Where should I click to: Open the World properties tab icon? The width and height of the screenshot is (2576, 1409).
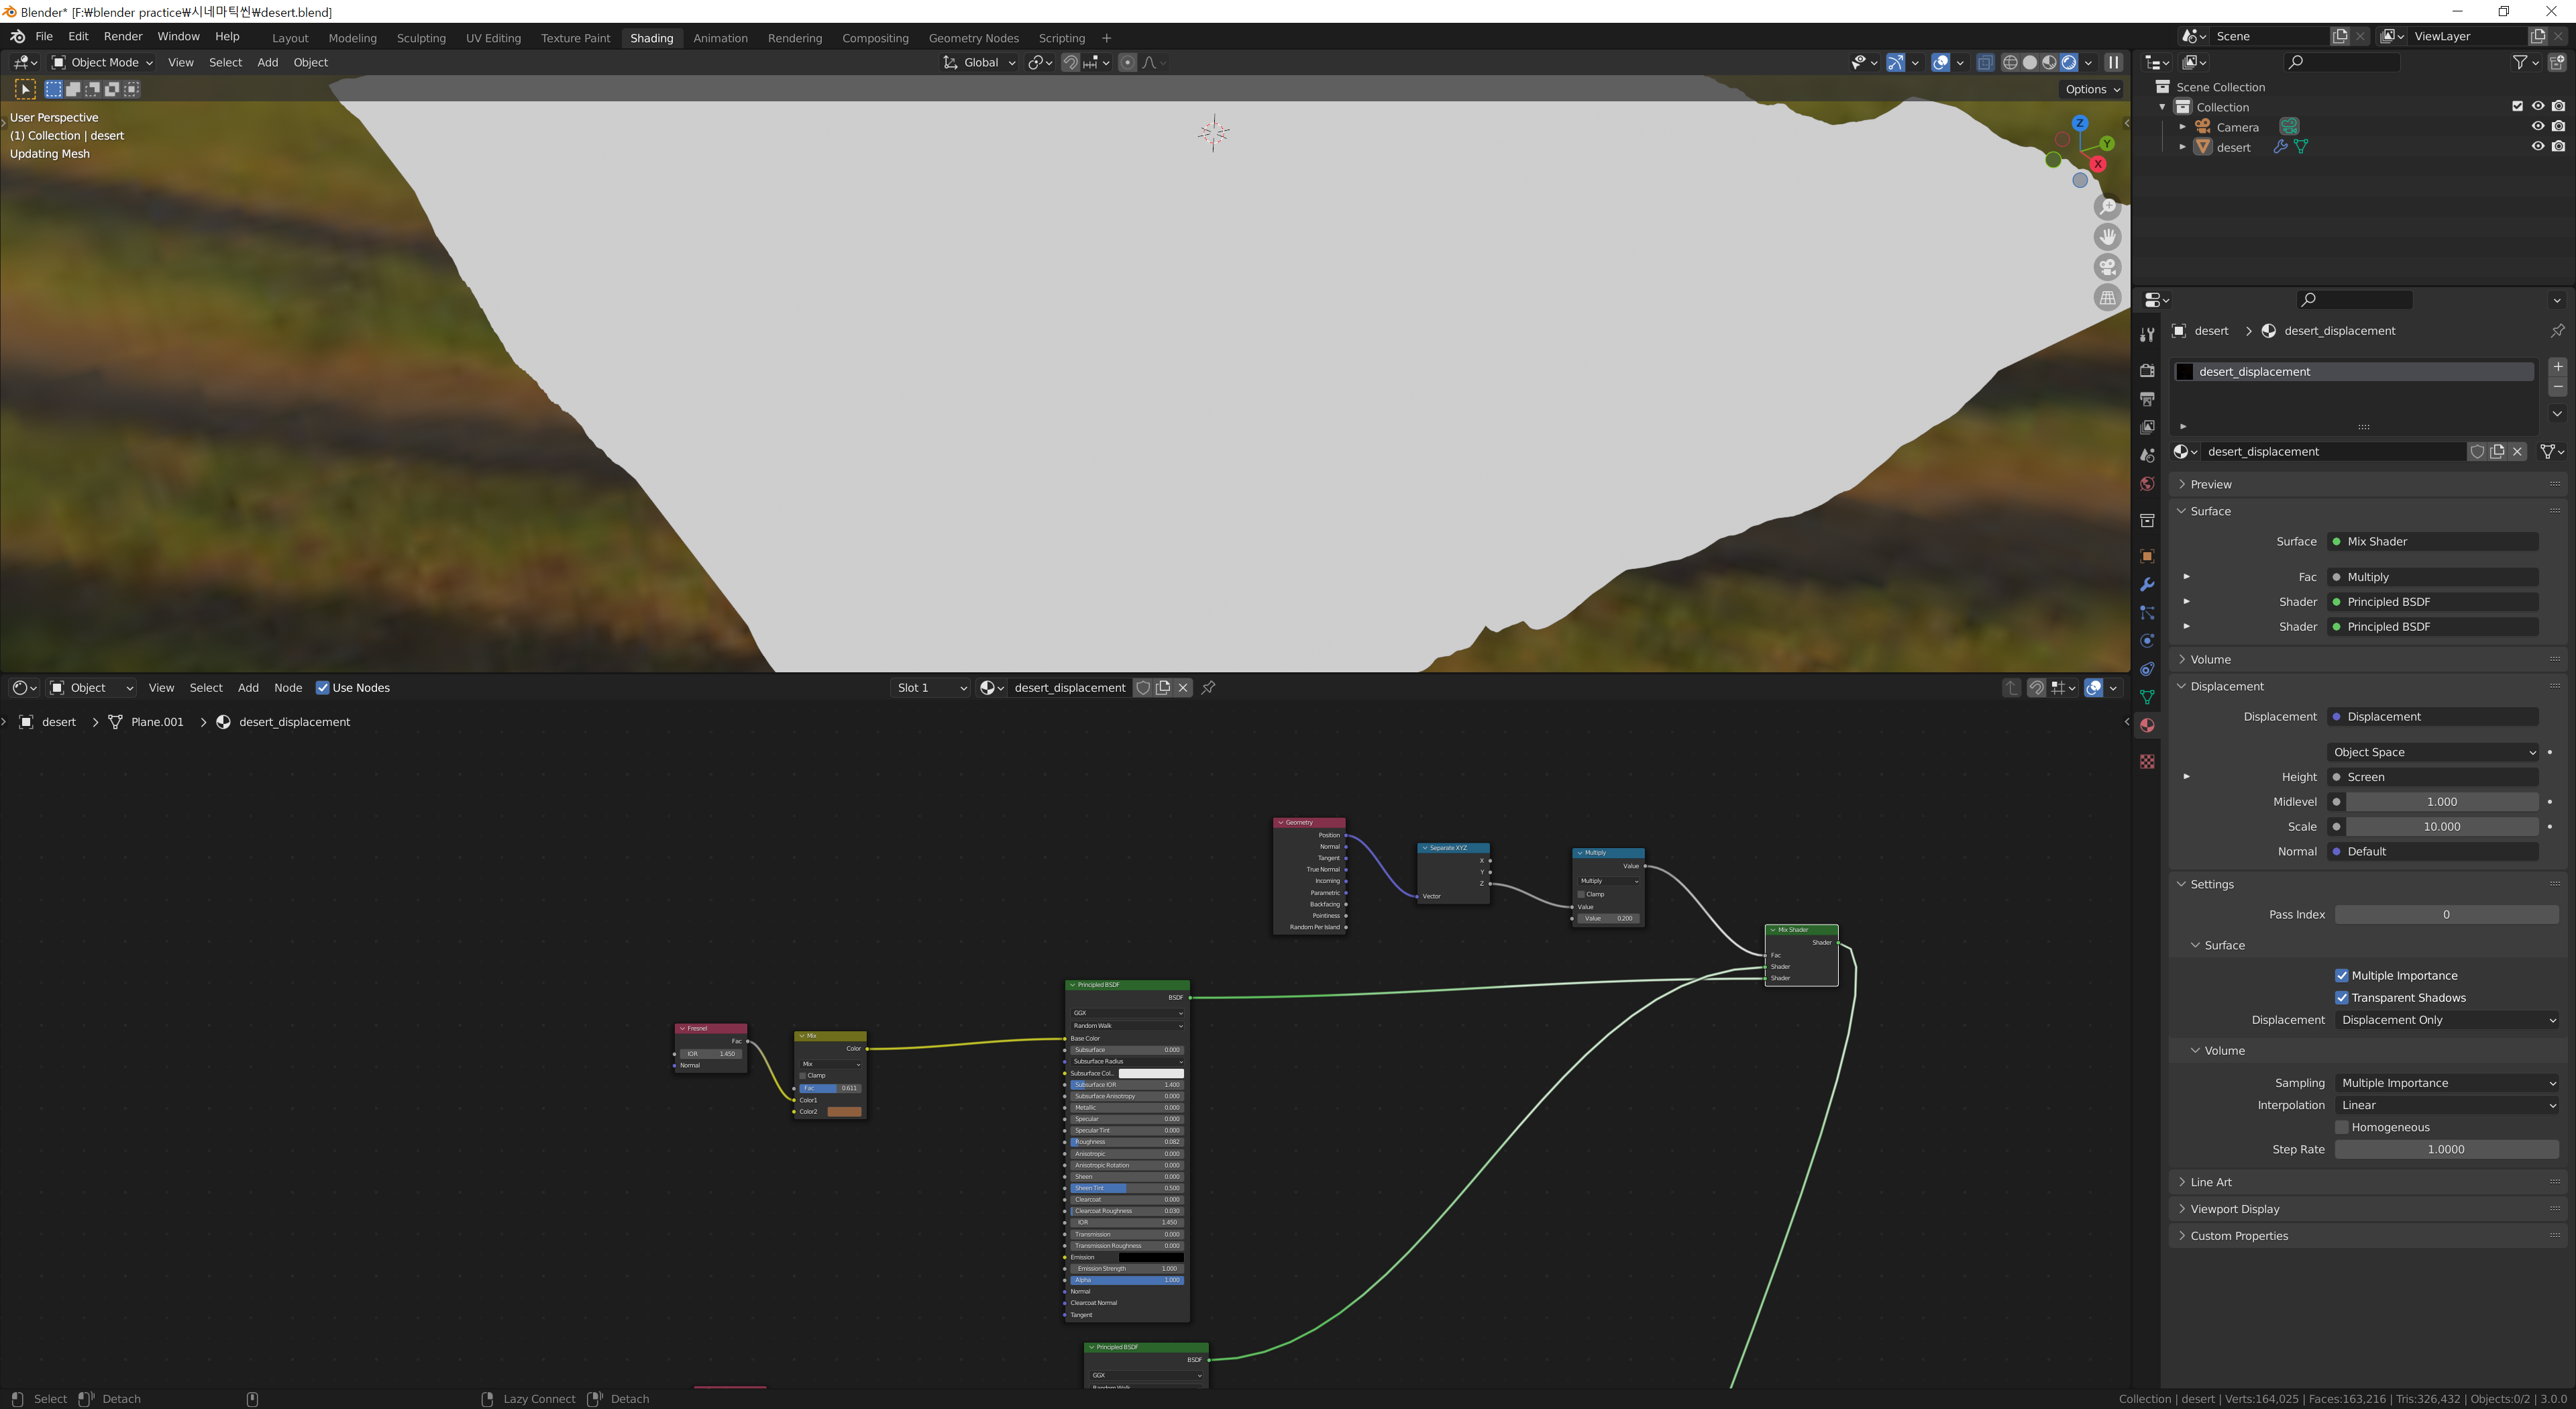(x=2146, y=484)
